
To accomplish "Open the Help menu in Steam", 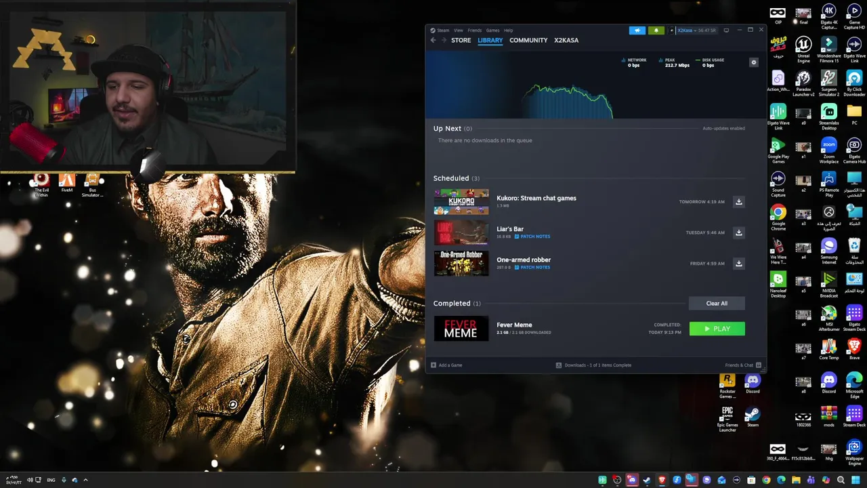I will (x=508, y=30).
